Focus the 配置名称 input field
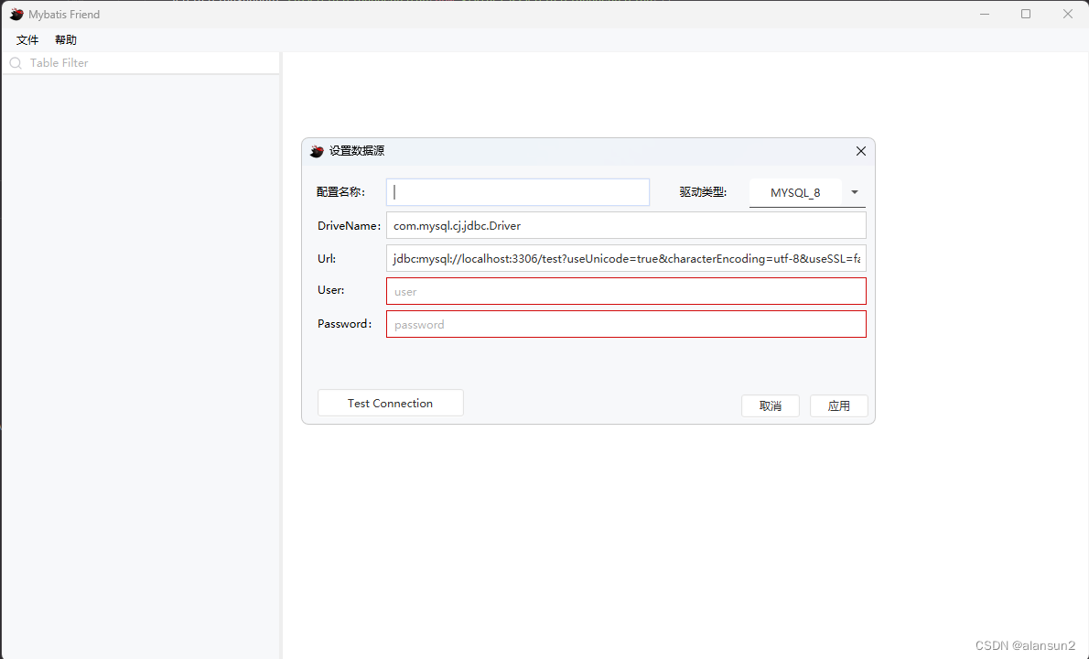1089x659 pixels. (x=518, y=192)
